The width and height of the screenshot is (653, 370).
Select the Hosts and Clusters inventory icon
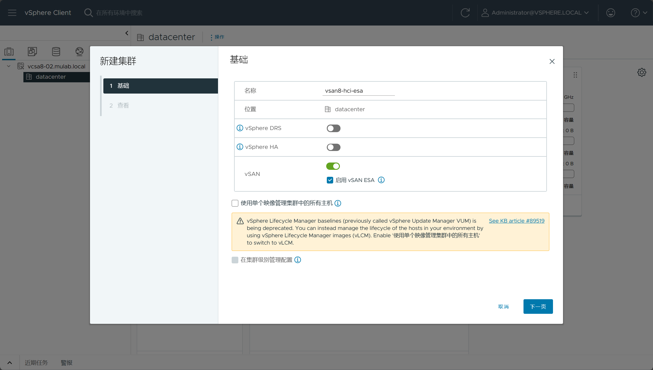click(9, 52)
